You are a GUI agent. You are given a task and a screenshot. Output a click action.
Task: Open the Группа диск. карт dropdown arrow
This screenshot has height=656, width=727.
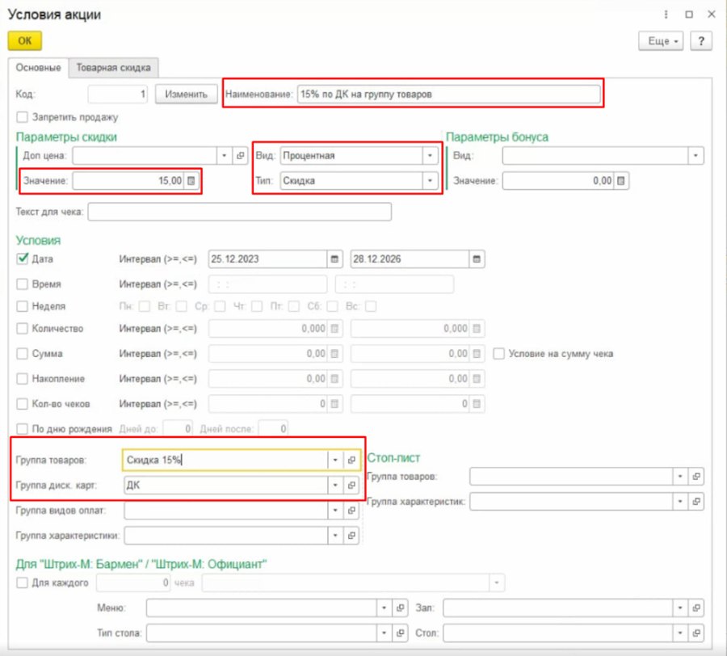(x=335, y=486)
